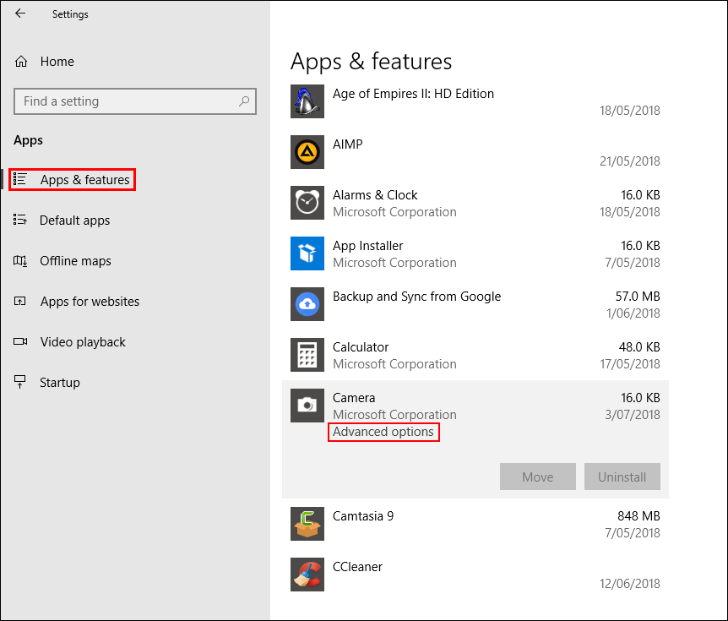
Task: Open the Default apps page
Action: (x=75, y=221)
